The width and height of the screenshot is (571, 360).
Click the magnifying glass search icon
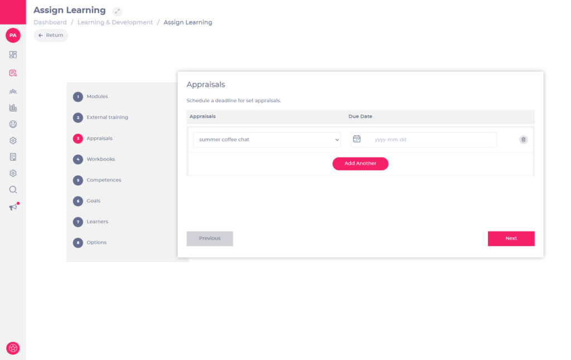point(13,190)
